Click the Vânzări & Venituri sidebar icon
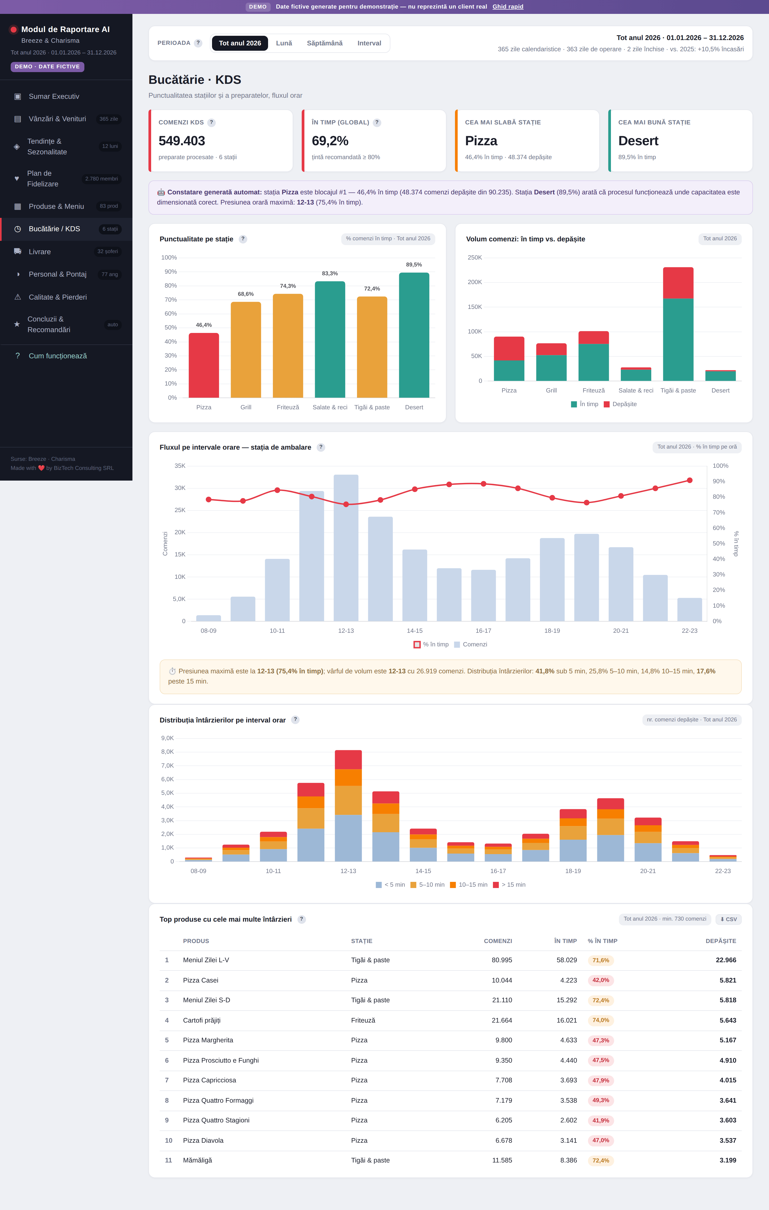The width and height of the screenshot is (769, 1210). point(18,119)
